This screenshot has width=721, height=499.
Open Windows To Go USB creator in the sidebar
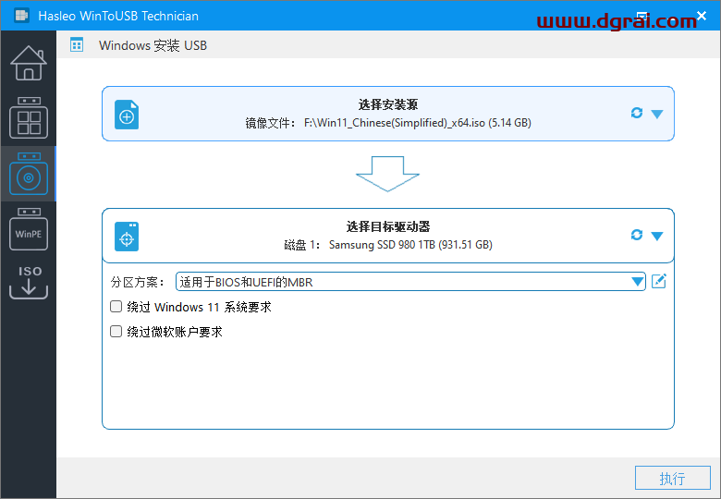pyautogui.click(x=29, y=117)
